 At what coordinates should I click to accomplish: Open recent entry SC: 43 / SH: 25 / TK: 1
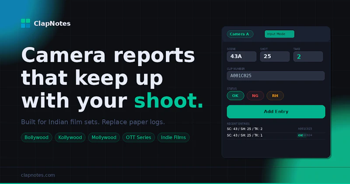tap(276, 135)
